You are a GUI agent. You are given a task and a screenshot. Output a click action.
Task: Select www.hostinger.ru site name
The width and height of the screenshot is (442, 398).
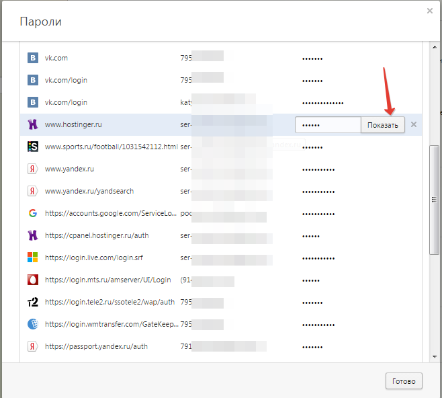pyautogui.click(x=73, y=124)
